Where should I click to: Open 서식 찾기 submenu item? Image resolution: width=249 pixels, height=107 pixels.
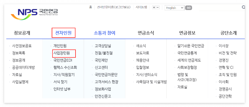60,82
